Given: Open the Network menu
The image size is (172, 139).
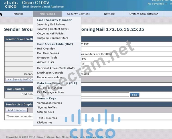Looking at the screenshot, I should coord(109,14).
